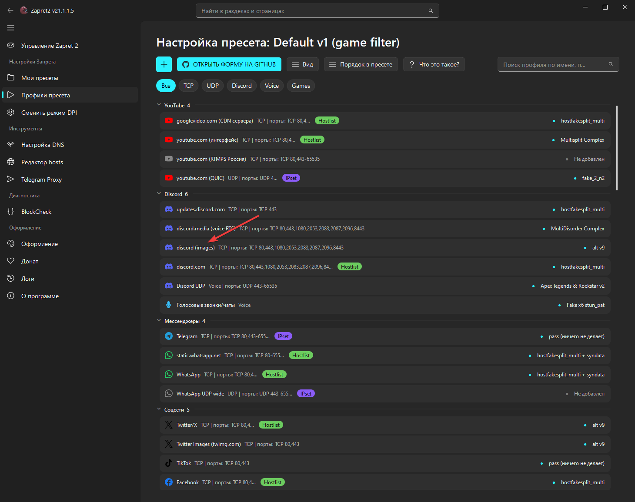Click the back arrow in title bar
The image size is (635, 502).
pos(10,10)
